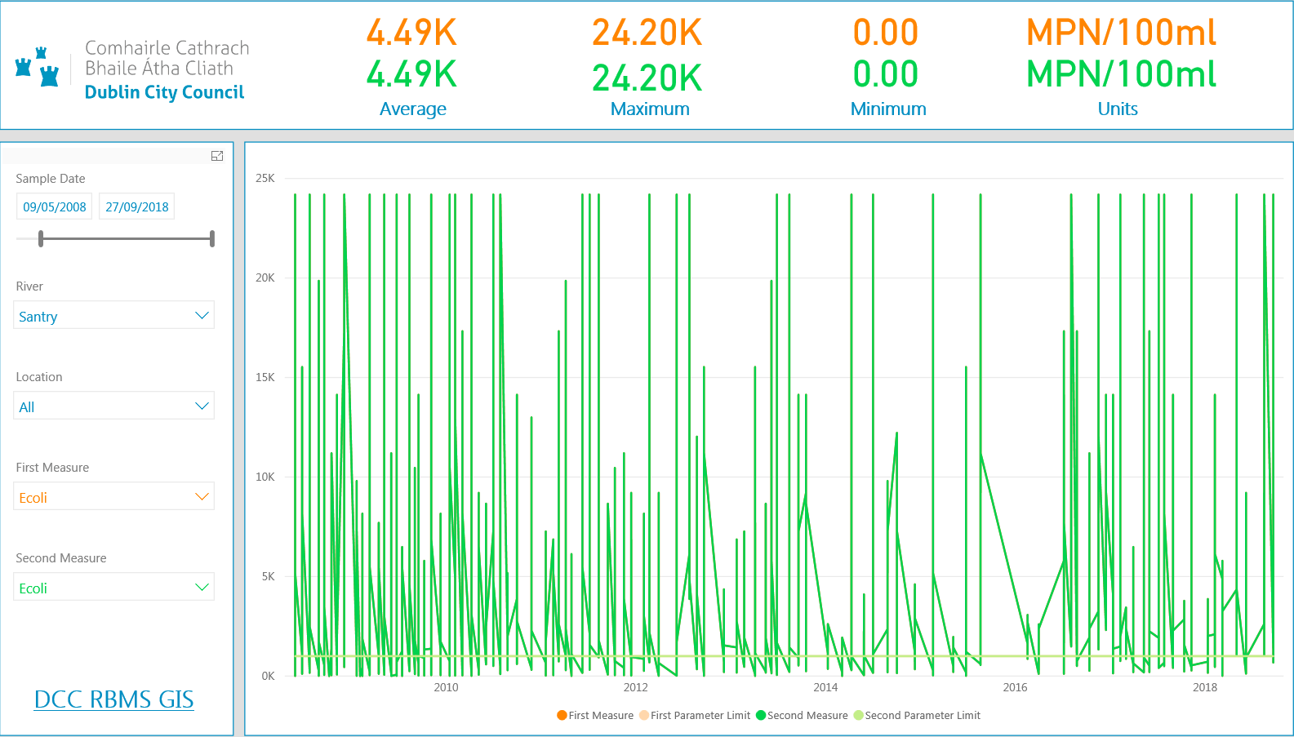Click the Units card label
Image resolution: width=1294 pixels, height=737 pixels.
1118,109
